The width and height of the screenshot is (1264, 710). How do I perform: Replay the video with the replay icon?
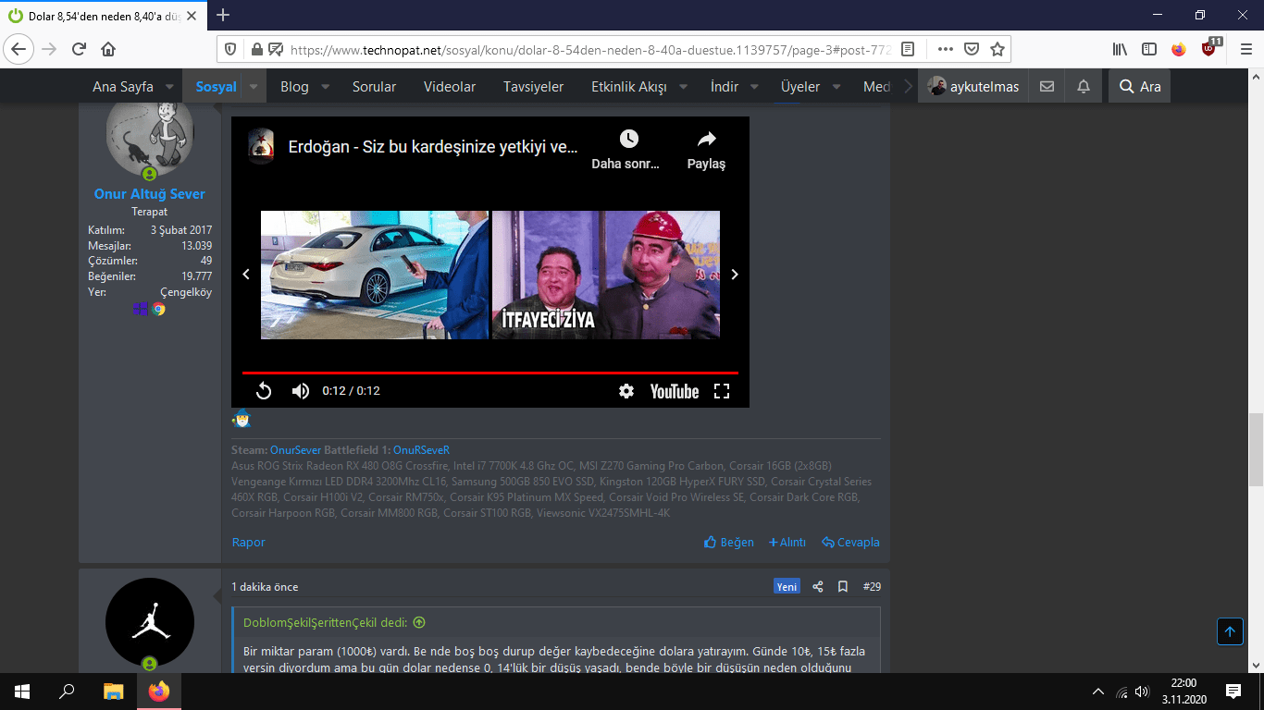pos(263,390)
